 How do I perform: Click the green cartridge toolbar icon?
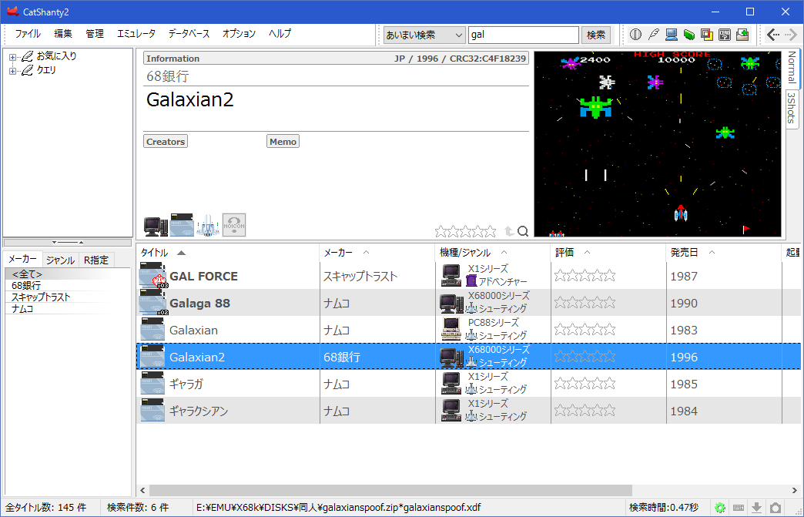(689, 35)
